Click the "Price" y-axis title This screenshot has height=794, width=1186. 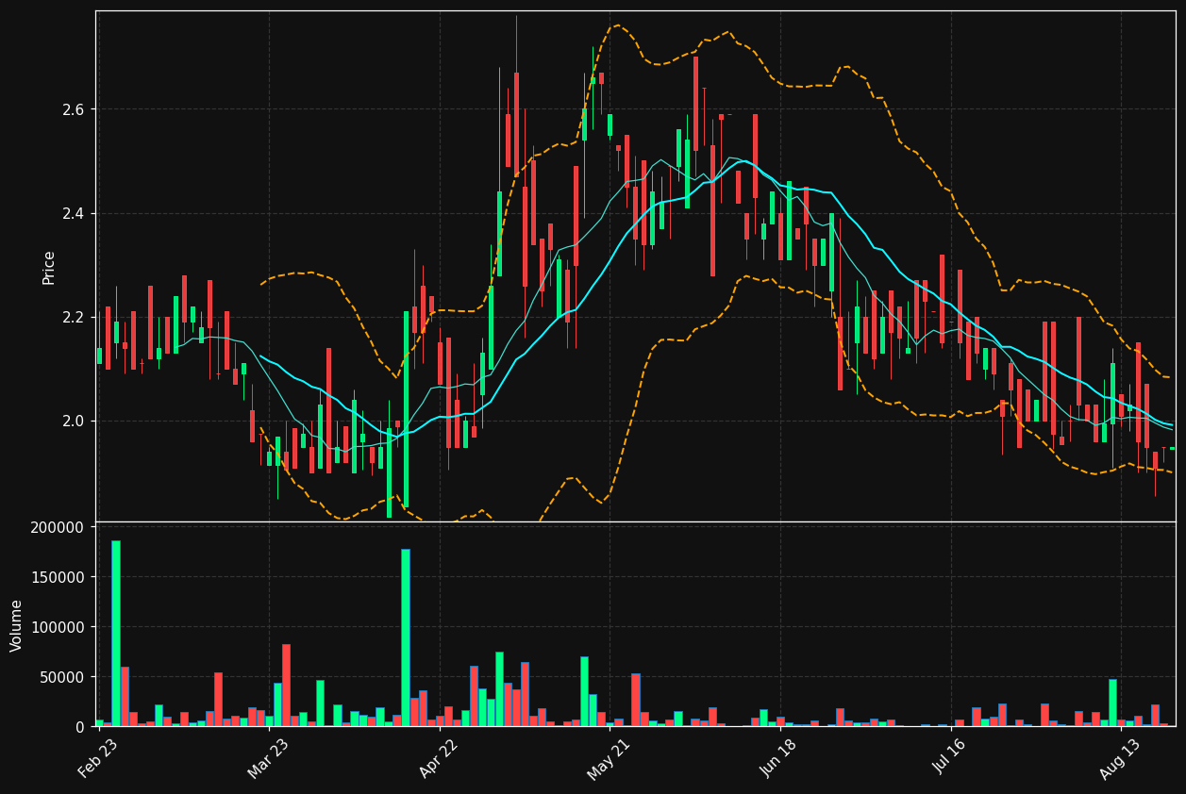[x=49, y=267]
